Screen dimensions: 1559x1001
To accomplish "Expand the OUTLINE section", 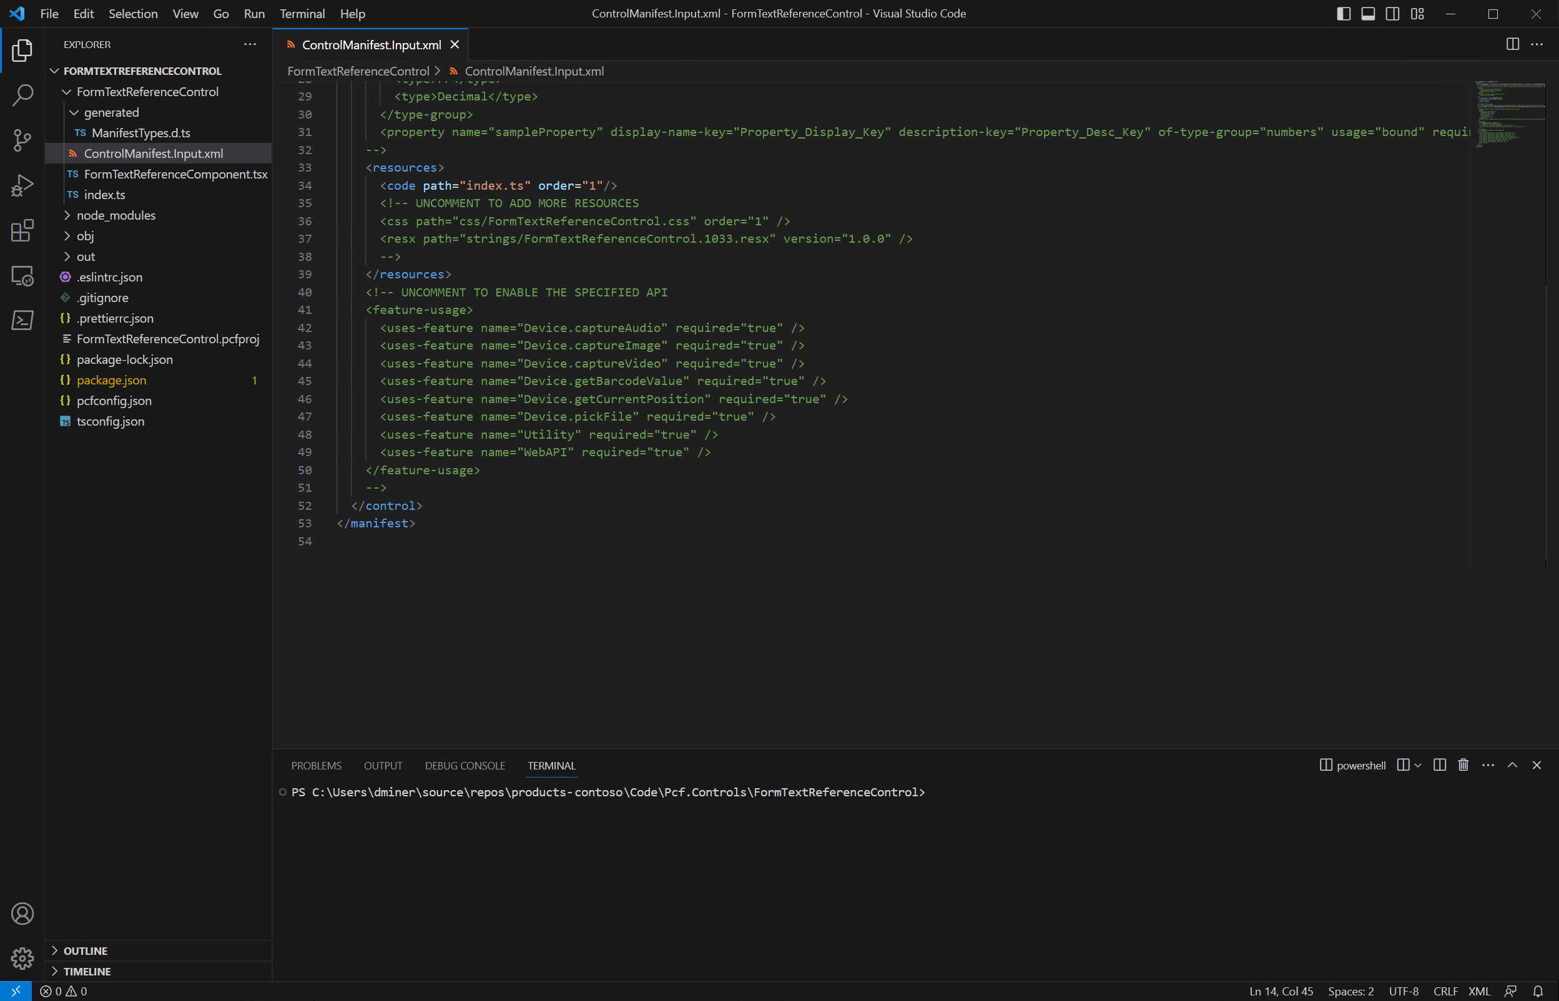I will click(85, 950).
